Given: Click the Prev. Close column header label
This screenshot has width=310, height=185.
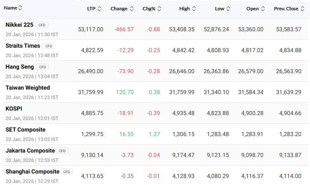Looking at the screenshot, I should [x=286, y=9].
